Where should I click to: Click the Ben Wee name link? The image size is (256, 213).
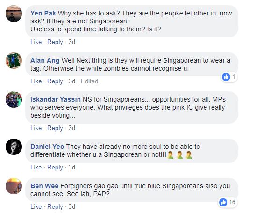tap(44, 186)
